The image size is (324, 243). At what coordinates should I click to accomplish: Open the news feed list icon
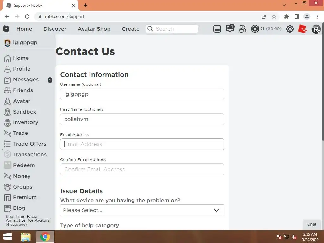(217, 29)
